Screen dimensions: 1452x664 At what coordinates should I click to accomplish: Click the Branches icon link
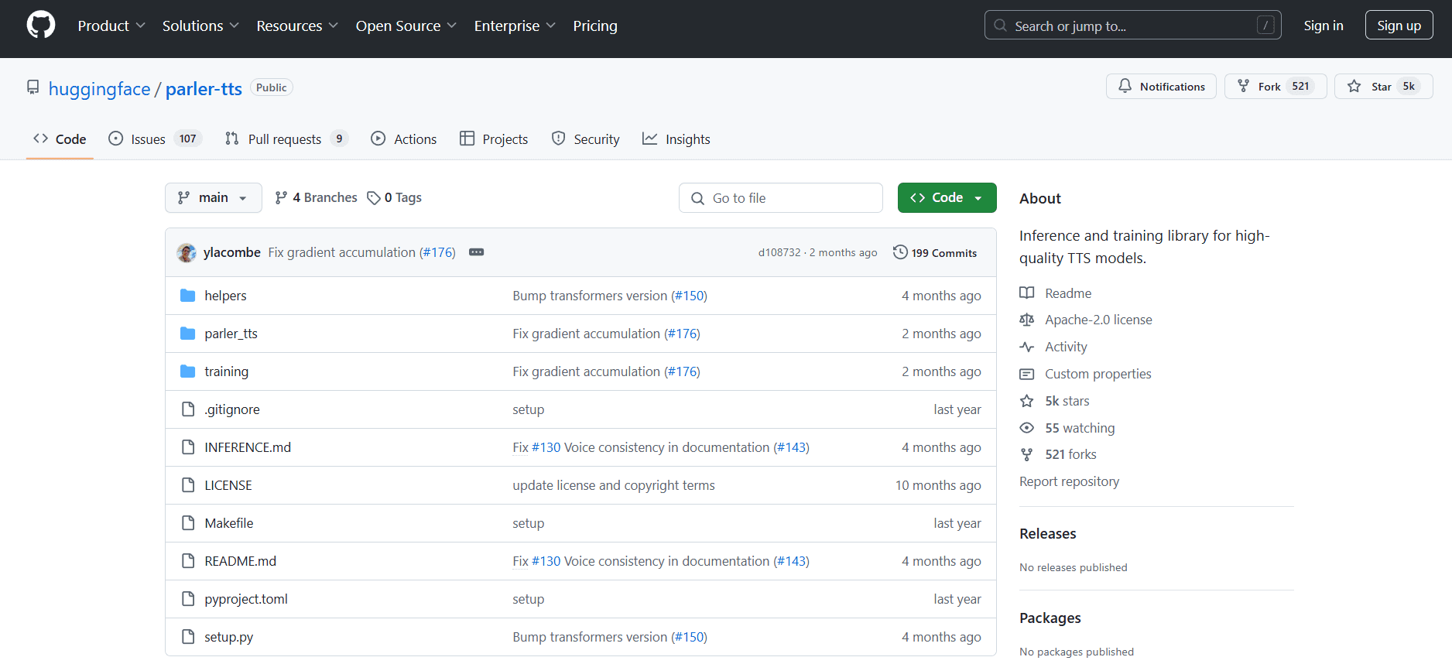click(282, 198)
